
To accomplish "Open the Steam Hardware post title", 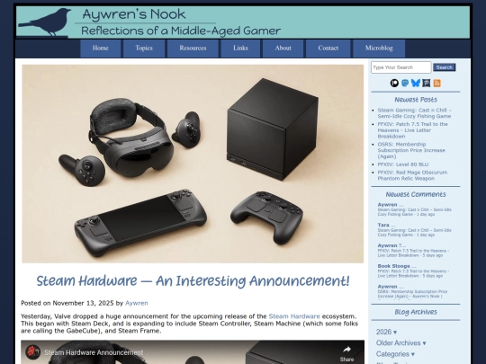I will (x=193, y=281).
